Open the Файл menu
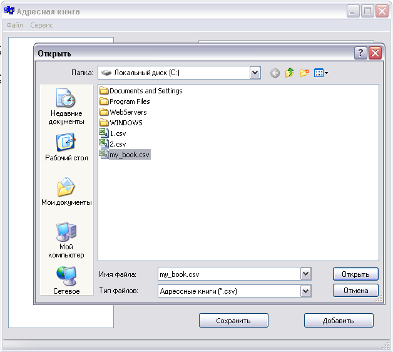Image resolution: width=393 pixels, height=352 pixels. [x=14, y=25]
